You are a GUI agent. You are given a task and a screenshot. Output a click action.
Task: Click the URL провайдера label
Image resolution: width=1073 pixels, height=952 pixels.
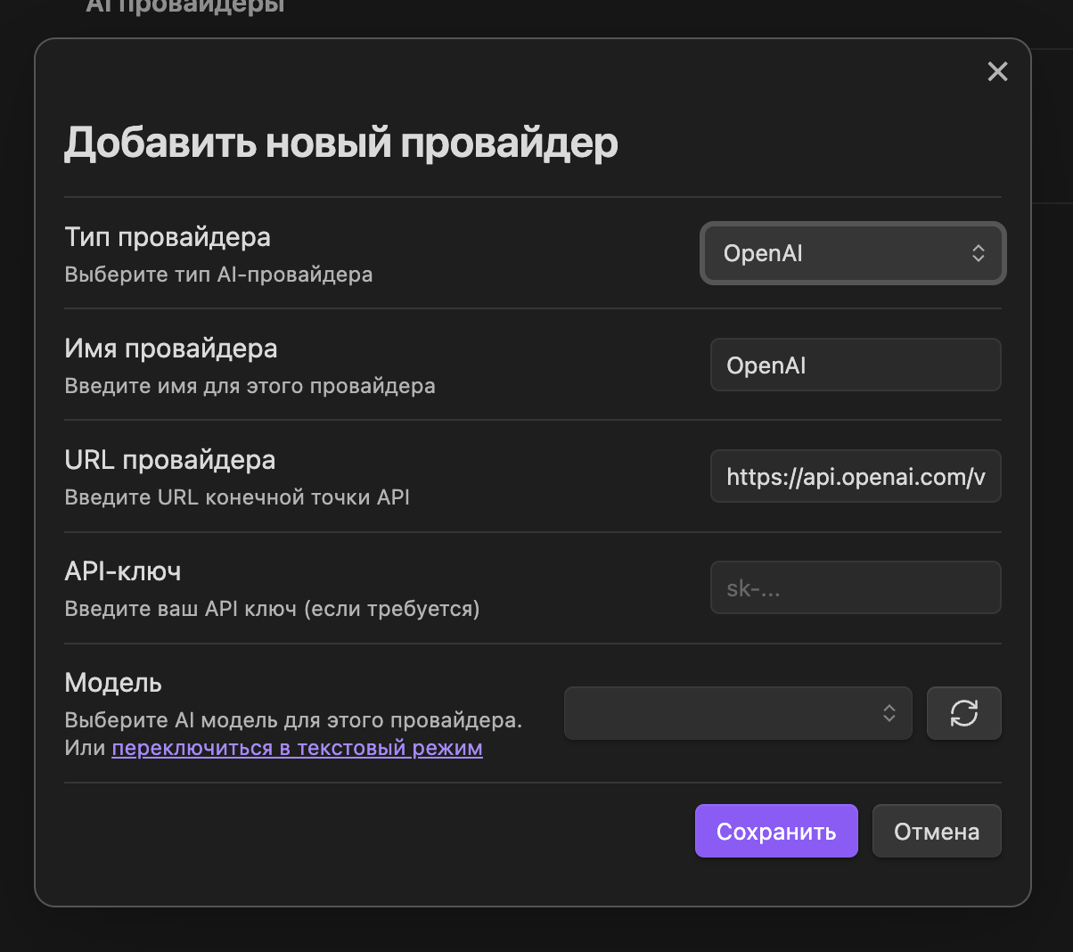point(170,460)
